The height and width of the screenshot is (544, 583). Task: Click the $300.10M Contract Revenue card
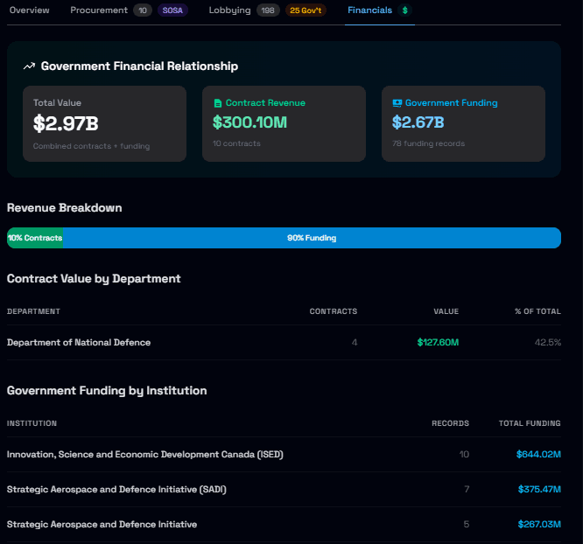coord(283,123)
